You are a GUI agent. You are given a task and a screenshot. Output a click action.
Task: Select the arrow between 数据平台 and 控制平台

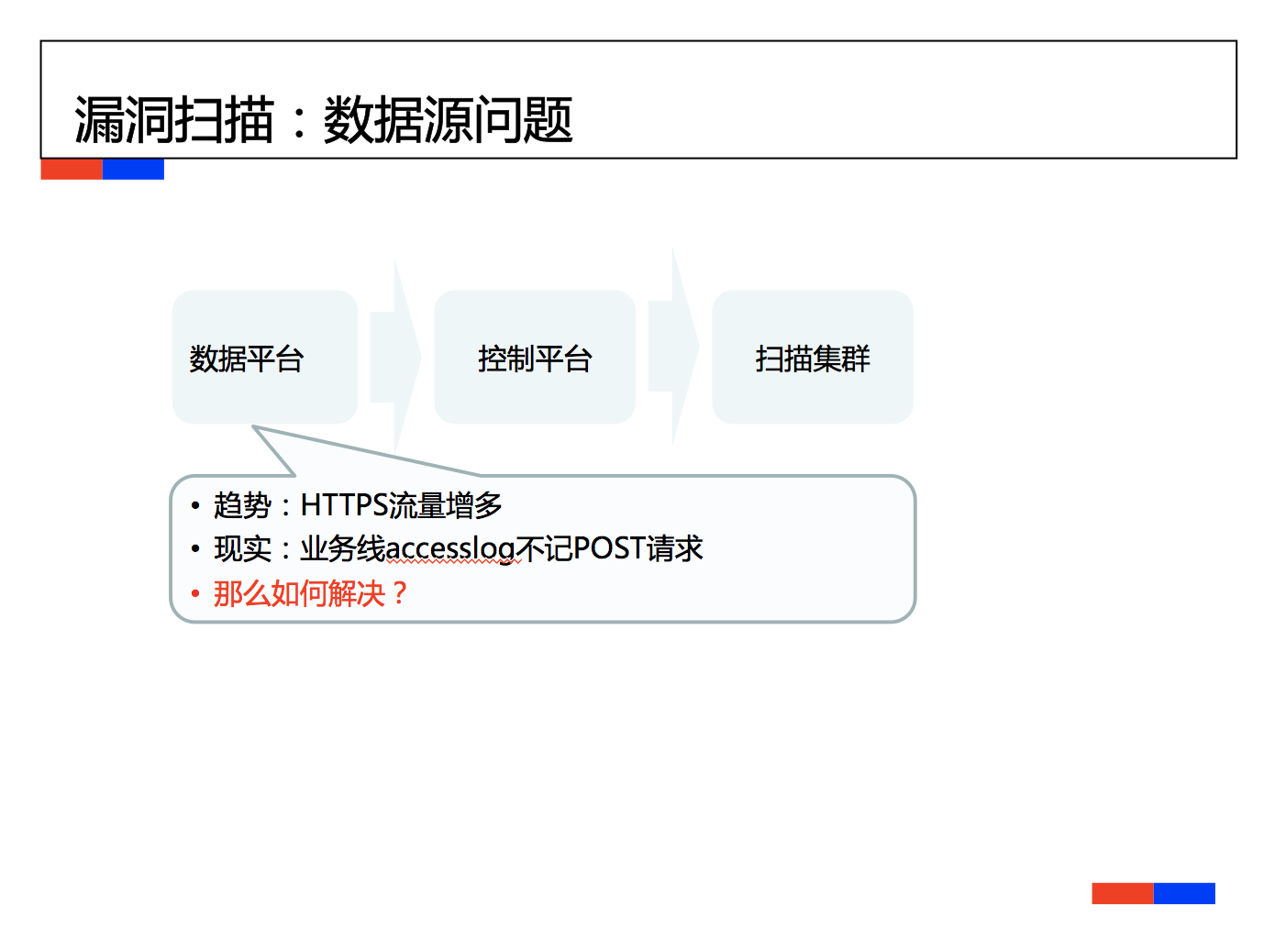click(396, 358)
